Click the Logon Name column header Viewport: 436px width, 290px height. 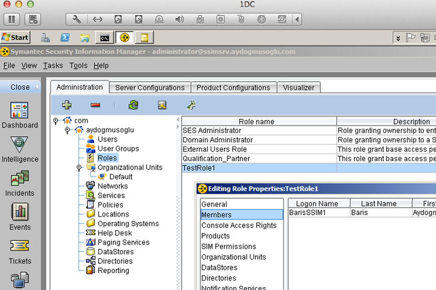[319, 204]
